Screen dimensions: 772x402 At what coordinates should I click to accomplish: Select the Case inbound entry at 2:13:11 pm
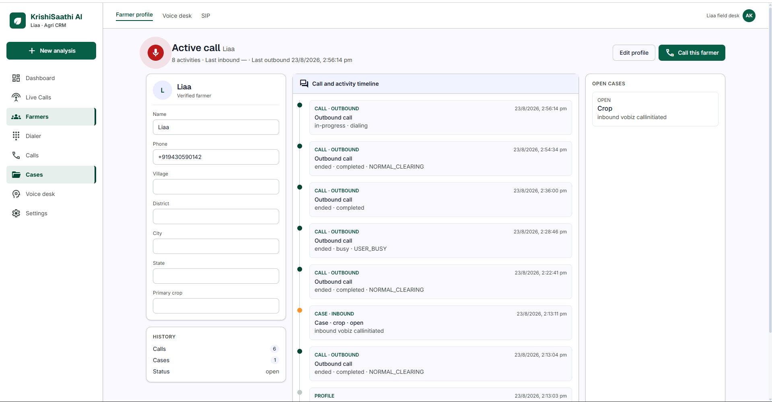click(441, 323)
